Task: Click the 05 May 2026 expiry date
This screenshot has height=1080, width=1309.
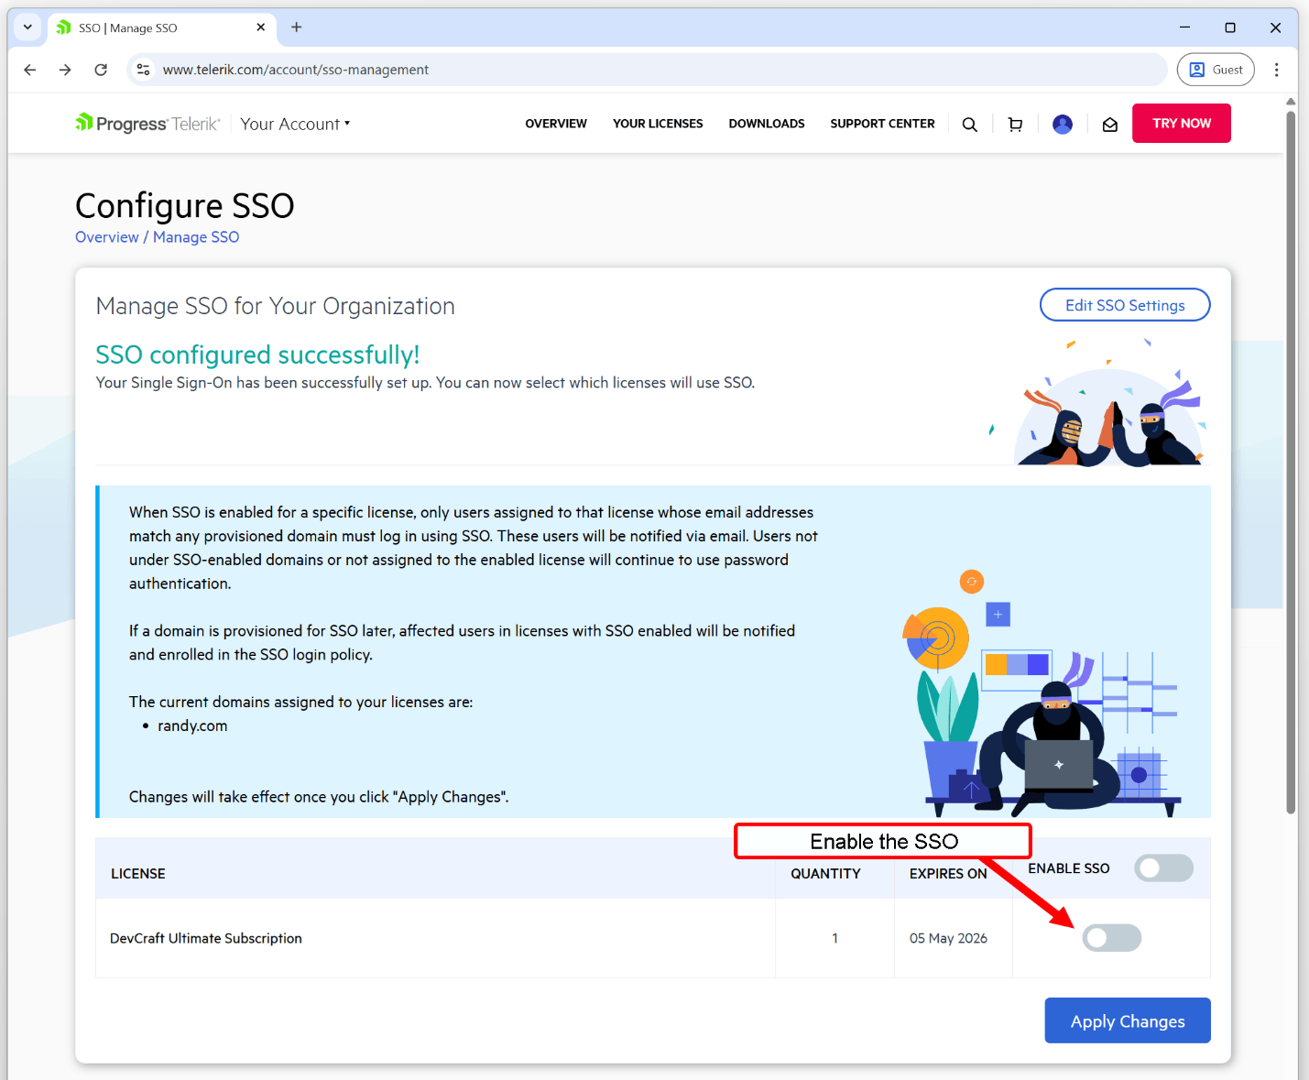Action: coord(948,938)
